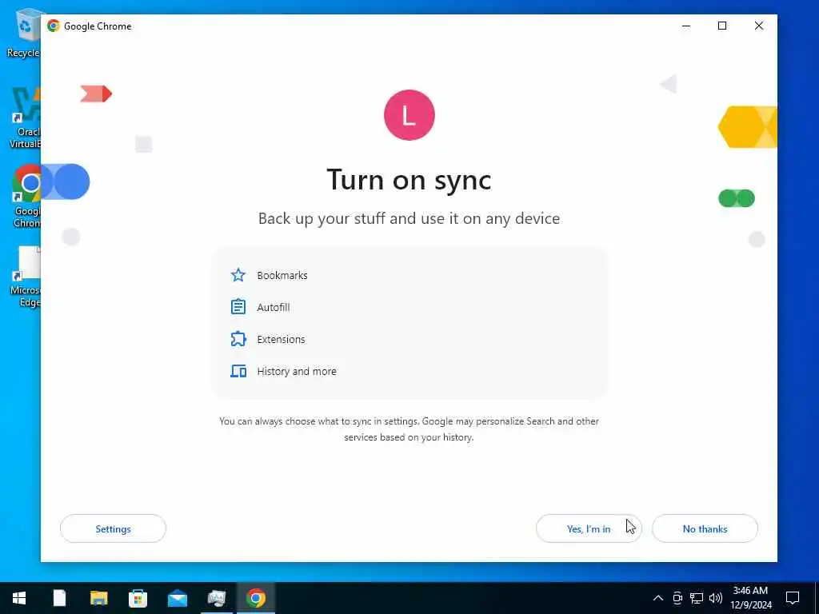Click the Google Chrome window title text
Image resolution: width=819 pixels, height=614 pixels.
98,26
